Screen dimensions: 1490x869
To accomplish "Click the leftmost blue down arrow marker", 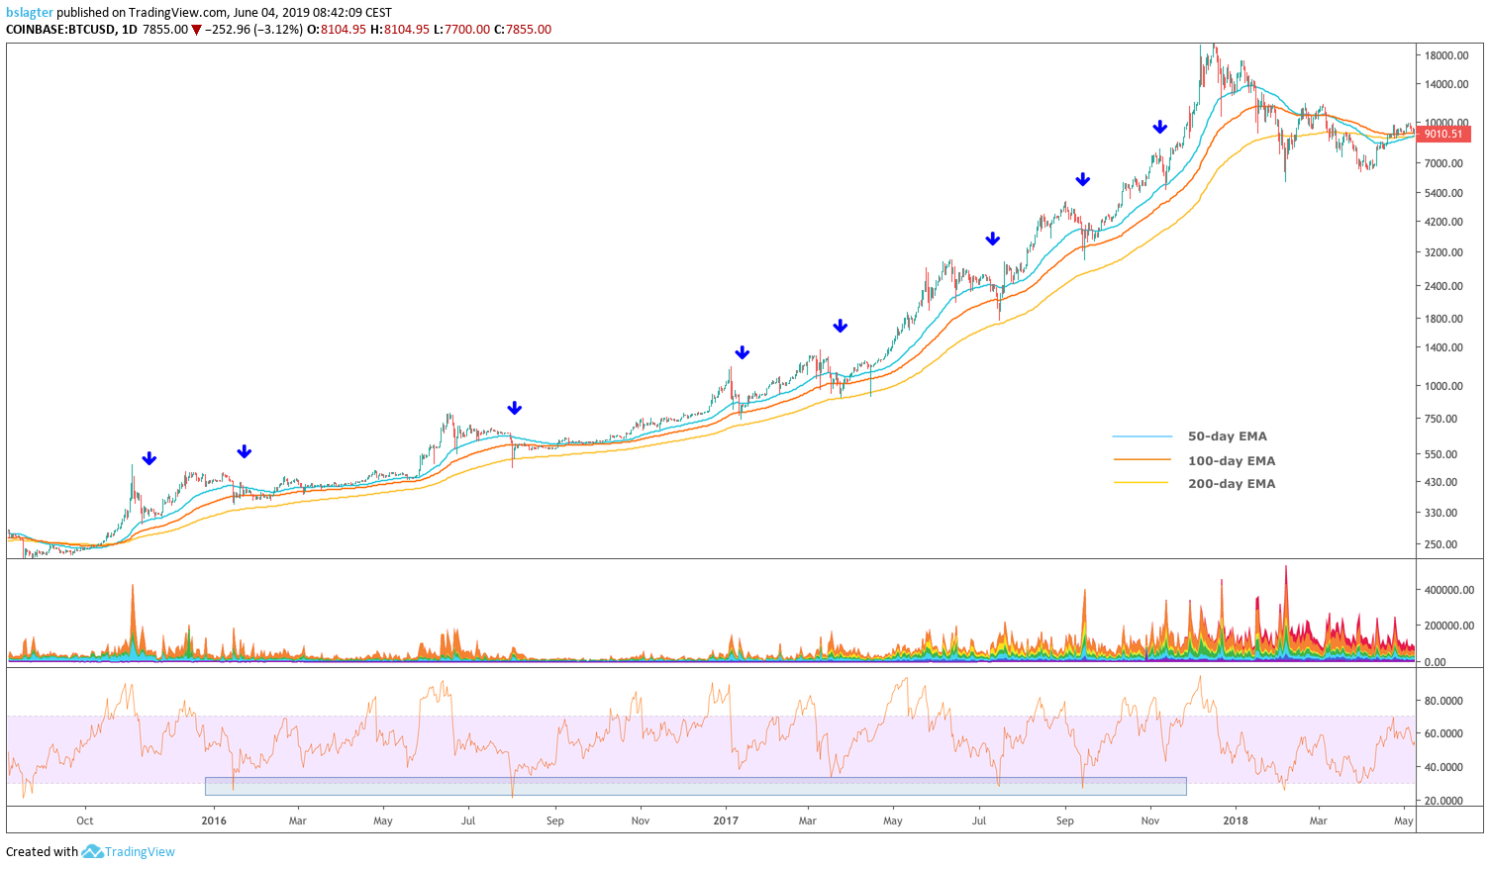I will [149, 458].
